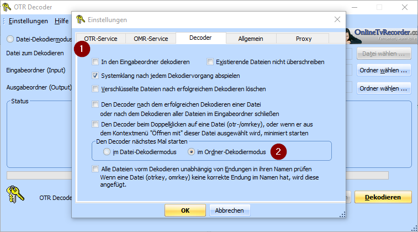
Task: Enable 'In den Eingabeordner dekodieren' checkbox
Action: tap(96, 62)
